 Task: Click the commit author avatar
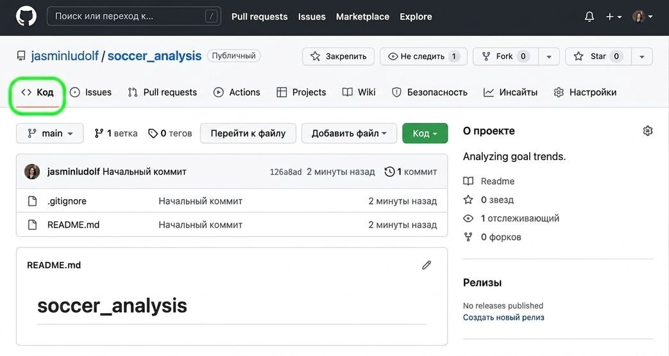[x=32, y=172]
